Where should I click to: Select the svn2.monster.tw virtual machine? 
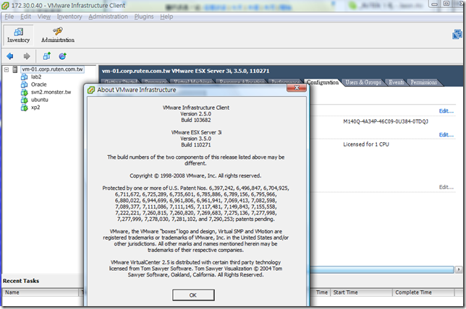[x=51, y=92]
